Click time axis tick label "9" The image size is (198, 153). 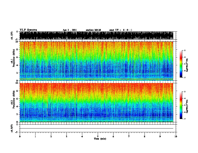pos(160,136)
